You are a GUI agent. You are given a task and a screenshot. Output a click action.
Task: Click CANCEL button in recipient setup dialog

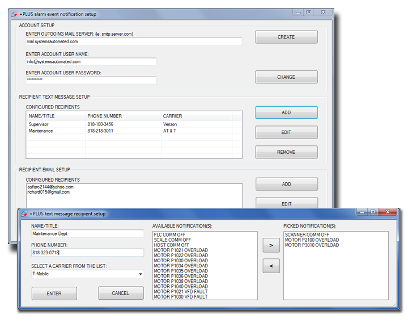click(121, 293)
